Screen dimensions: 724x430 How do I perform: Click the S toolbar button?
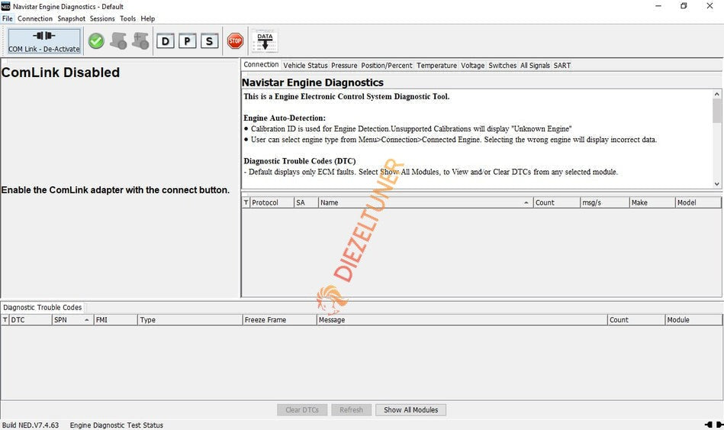(x=209, y=41)
